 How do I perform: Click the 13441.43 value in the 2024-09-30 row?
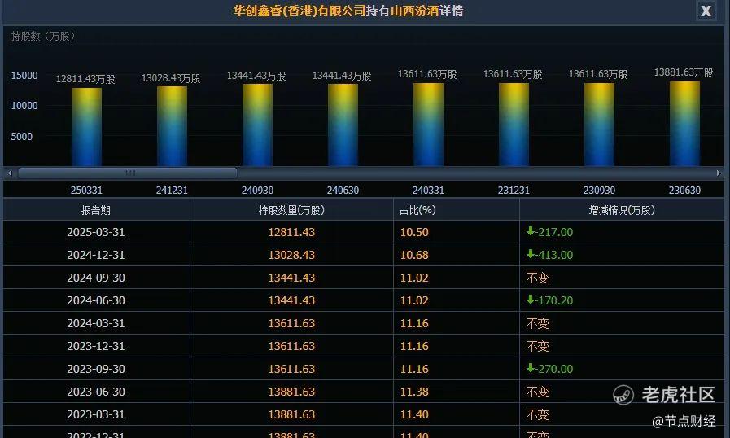click(291, 278)
